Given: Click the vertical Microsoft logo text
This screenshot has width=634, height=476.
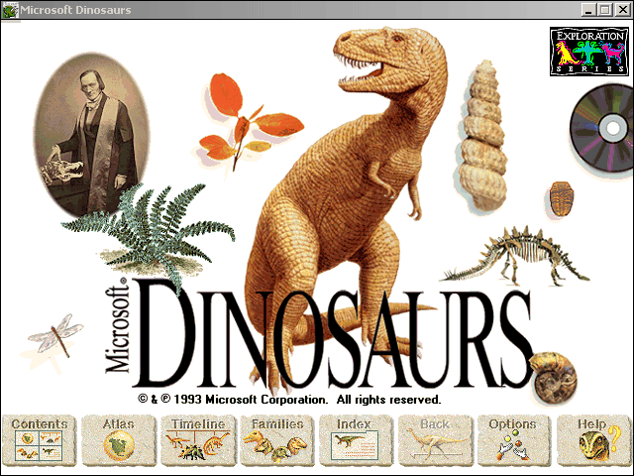Looking at the screenshot, I should [117, 325].
